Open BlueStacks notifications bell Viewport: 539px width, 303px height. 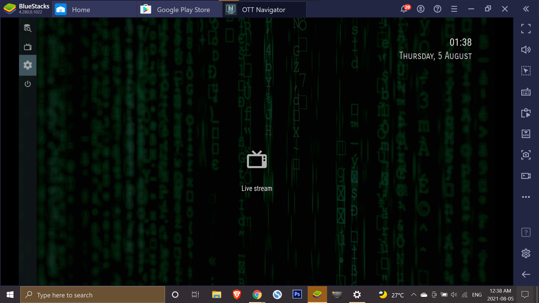tap(405, 9)
